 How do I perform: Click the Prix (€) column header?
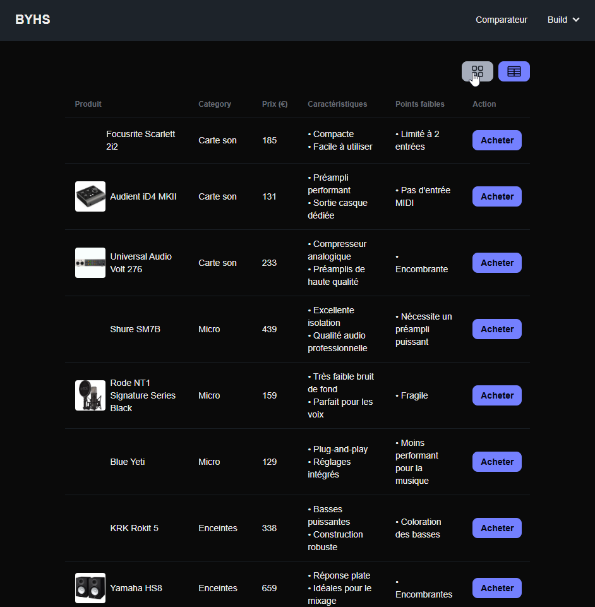275,104
